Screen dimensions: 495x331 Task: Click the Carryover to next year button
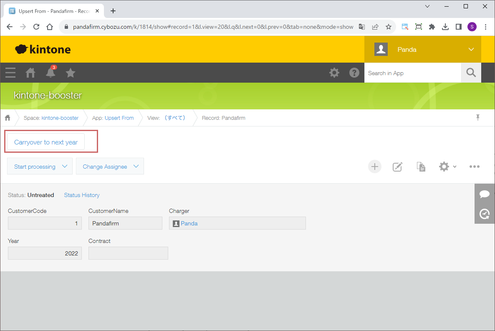pyautogui.click(x=46, y=142)
